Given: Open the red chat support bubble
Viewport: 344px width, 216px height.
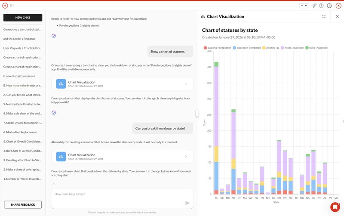Looking at the screenshot, I should click(x=335, y=207).
